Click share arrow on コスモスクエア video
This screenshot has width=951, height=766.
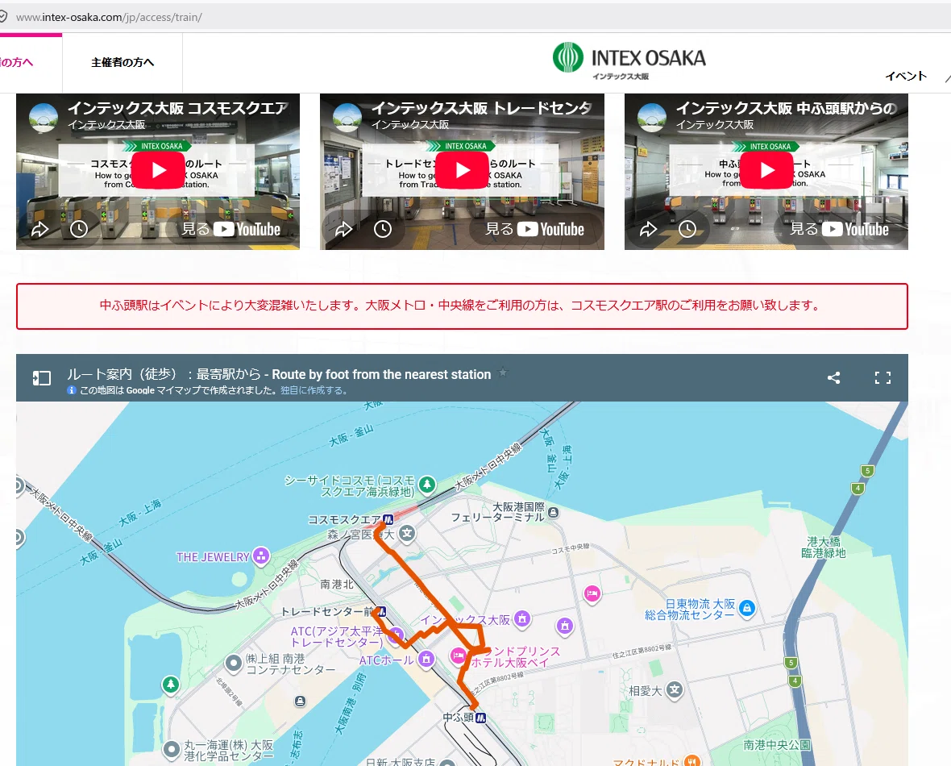coord(40,229)
